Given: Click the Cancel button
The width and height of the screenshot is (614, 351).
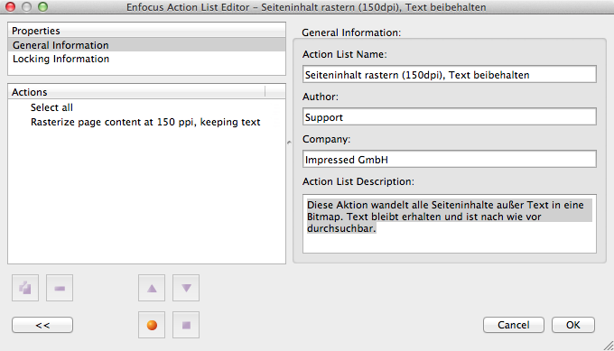Looking at the screenshot, I should (x=514, y=325).
